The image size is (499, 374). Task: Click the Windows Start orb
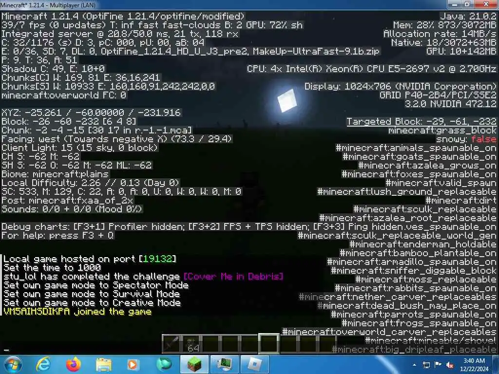(13, 364)
